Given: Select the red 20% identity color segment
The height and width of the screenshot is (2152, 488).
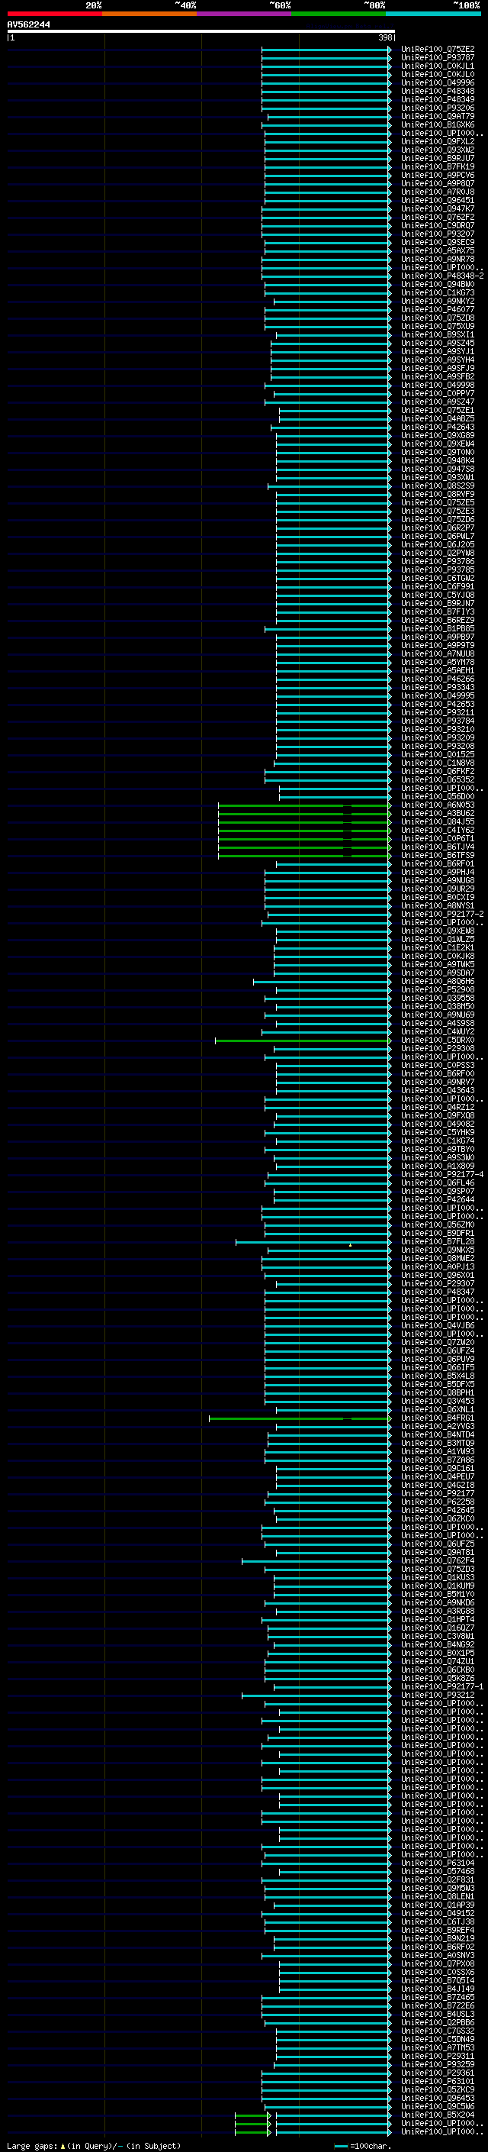Looking at the screenshot, I should point(54,14).
